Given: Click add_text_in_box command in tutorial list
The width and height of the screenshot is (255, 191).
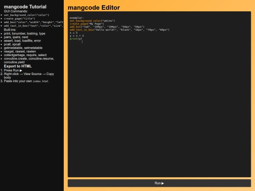Looking at the screenshot, I should click(x=34, y=25).
